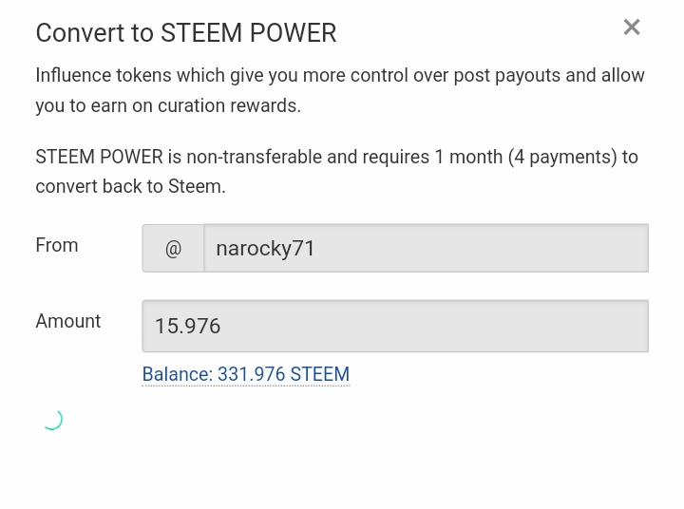The image size is (684, 509).
Task: Click the "1 month (4 payments)" text
Action: [525, 157]
